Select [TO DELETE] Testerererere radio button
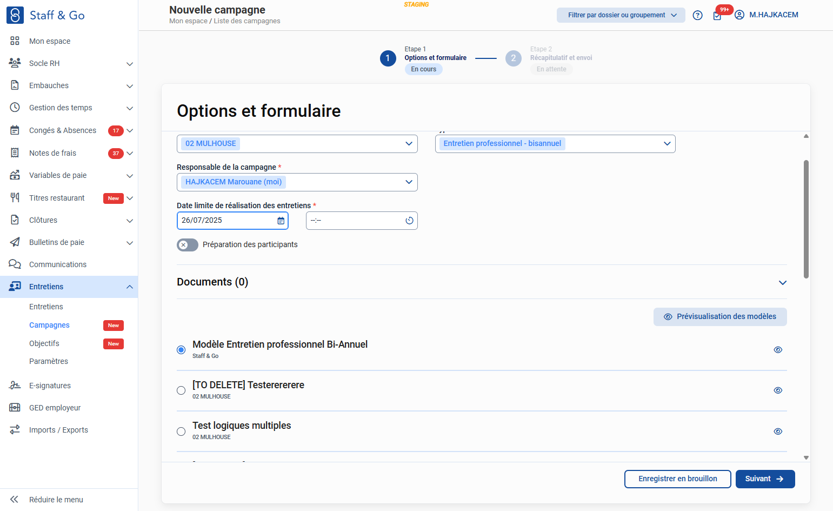This screenshot has width=833, height=511. coord(181,390)
